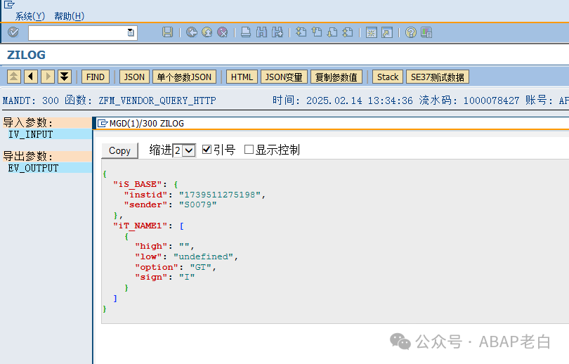Click the SE37测试数据 button
This screenshot has height=364, width=569.
(x=437, y=77)
